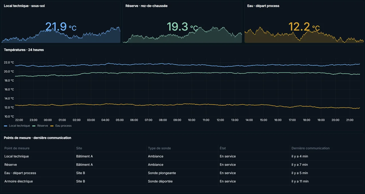Screen dimensions: 365x194
Task: Click the 21:00 time axis label
Action: 350,120
